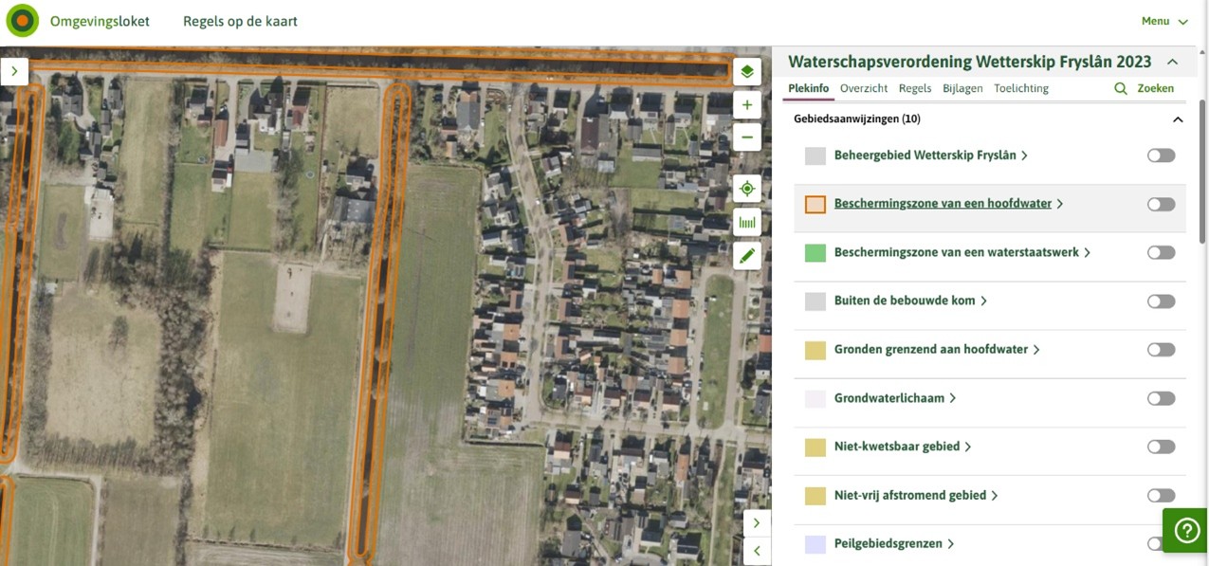Toggle Beschermingszone van een hoofdwater layer
The image size is (1209, 566).
point(1161,204)
